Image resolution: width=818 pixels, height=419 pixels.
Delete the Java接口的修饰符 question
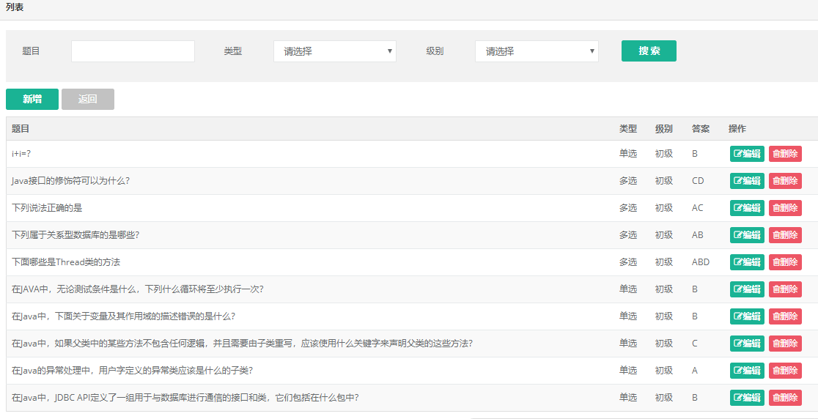785,181
